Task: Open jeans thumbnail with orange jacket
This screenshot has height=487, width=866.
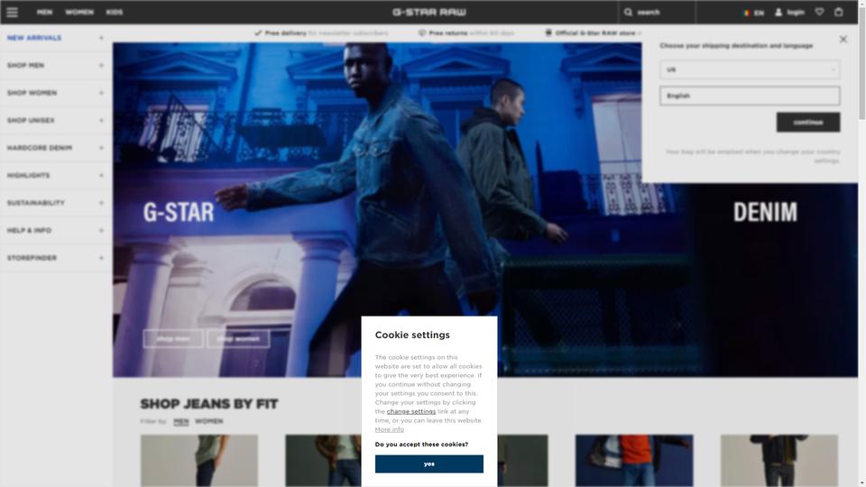Action: pos(634,461)
